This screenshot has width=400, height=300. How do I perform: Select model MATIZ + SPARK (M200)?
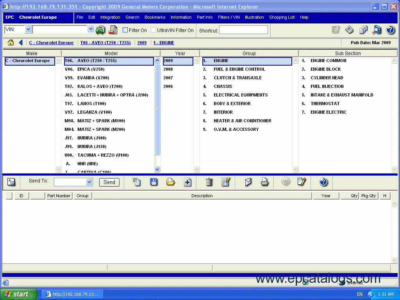pyautogui.click(x=109, y=129)
